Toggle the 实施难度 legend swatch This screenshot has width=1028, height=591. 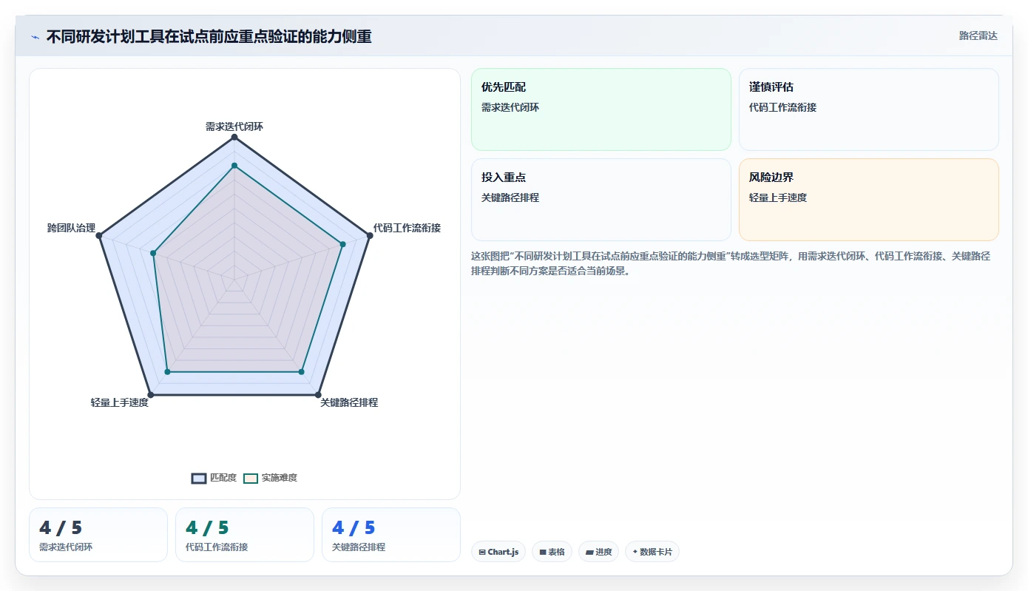(251, 478)
